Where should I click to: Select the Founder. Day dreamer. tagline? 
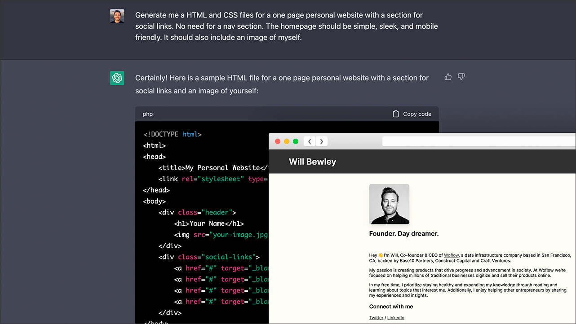(403, 233)
